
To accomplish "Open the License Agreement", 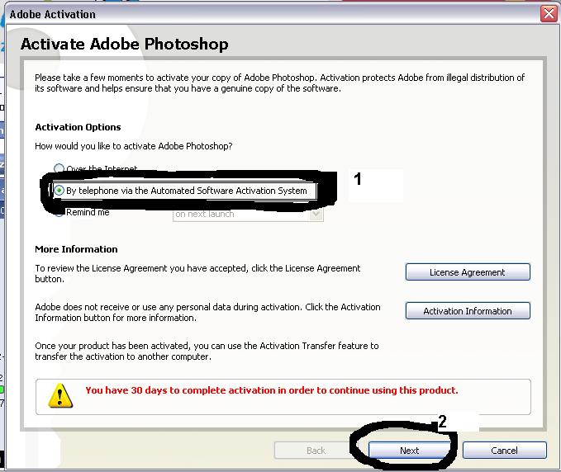I will pyautogui.click(x=468, y=271).
